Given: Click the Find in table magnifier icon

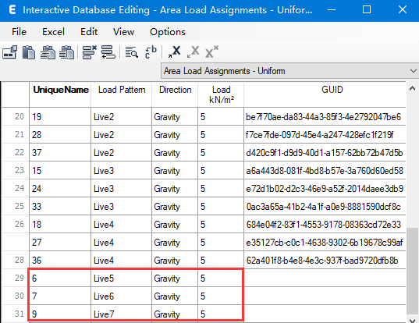Looking at the screenshot, I should 131,52.
